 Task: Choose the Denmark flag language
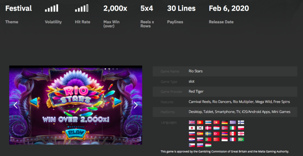point(208,128)
